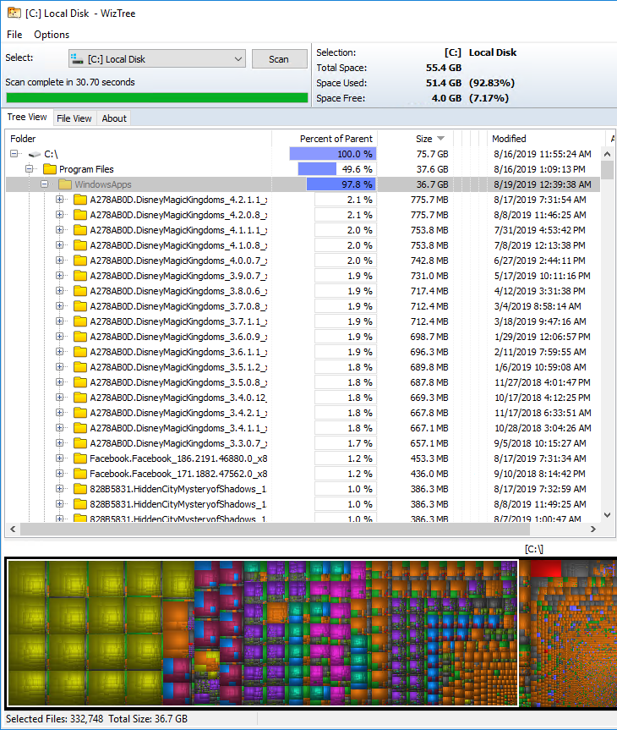Viewport: 617px width, 730px height.
Task: Collapse the WindowsApps node
Action: (x=44, y=184)
